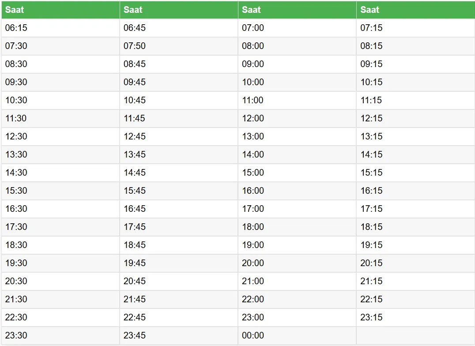Click the 16:30 time cell
The image size is (475, 346).
16,209
